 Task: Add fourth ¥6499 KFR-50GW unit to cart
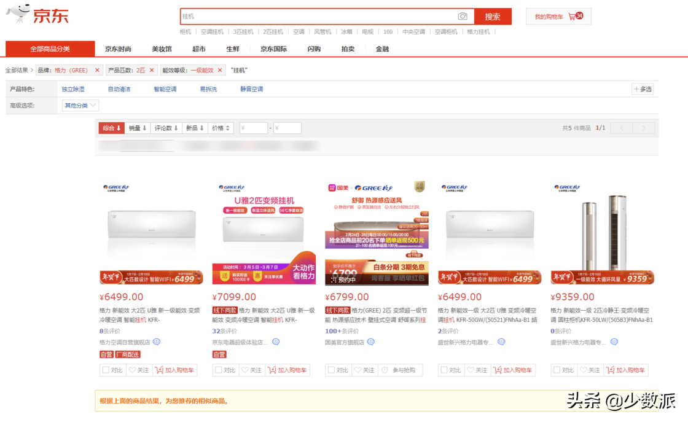point(513,370)
